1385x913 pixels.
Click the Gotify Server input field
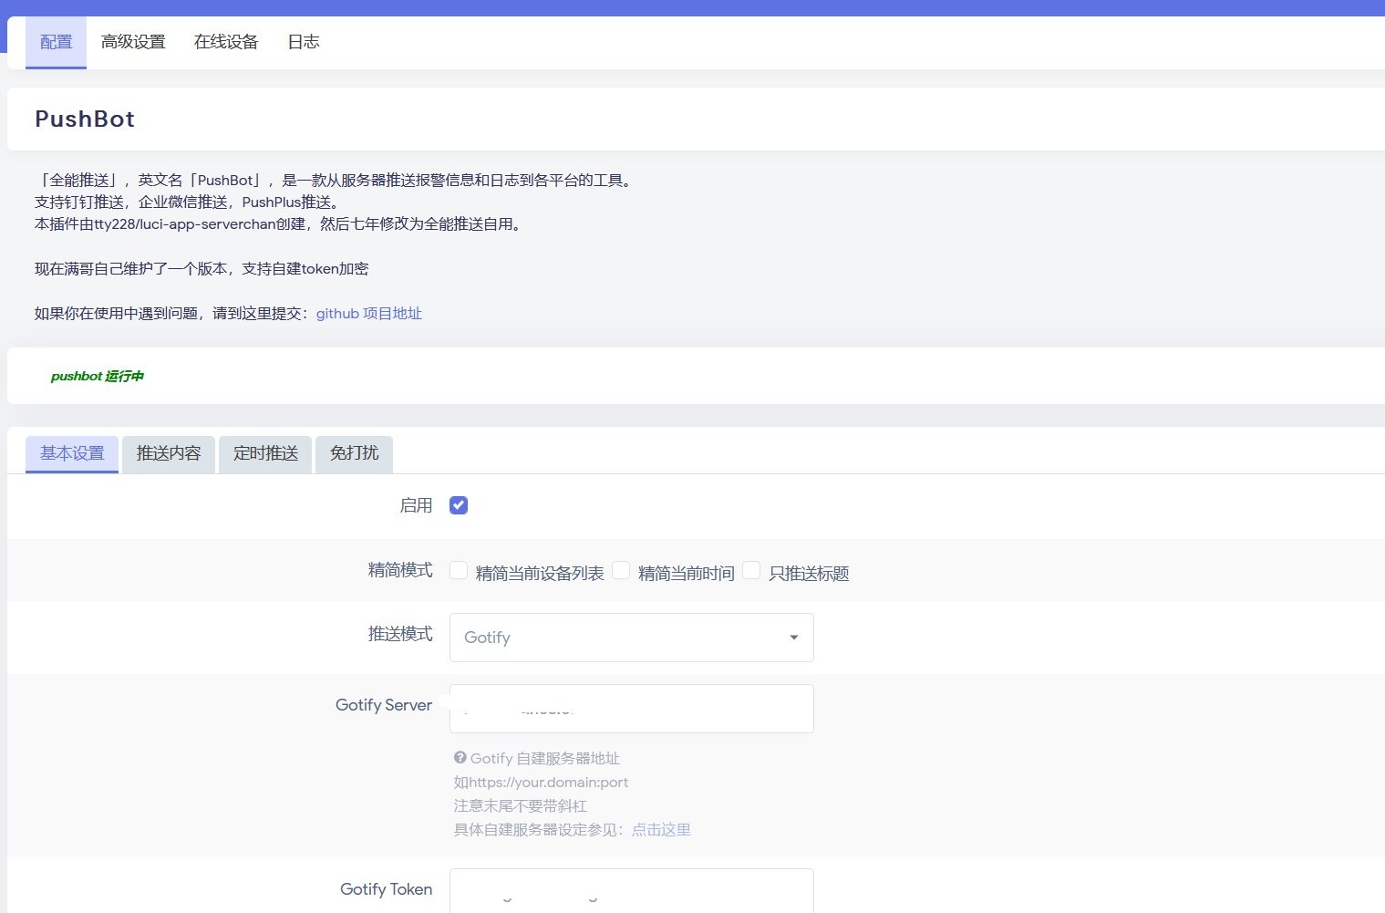tap(631, 709)
